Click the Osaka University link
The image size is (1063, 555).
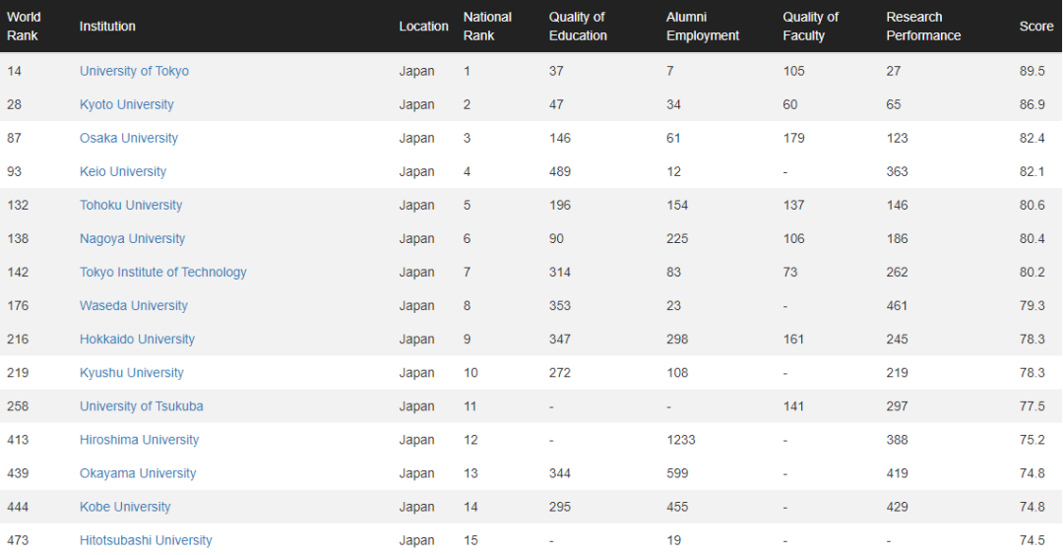pos(129,138)
